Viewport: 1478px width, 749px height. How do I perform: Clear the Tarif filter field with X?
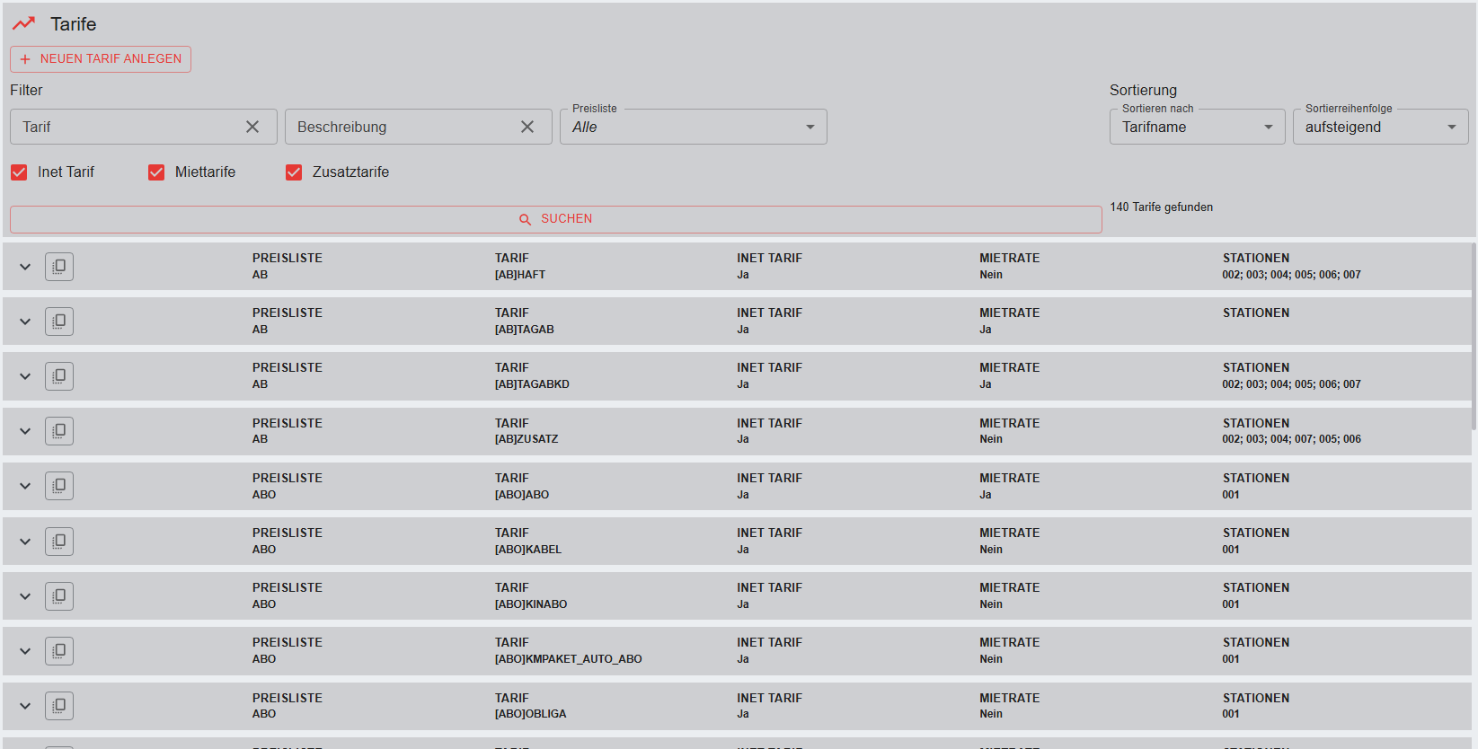coord(252,128)
